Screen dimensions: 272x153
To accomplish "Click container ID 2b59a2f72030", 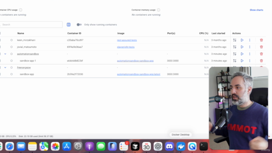I will (75, 74).
